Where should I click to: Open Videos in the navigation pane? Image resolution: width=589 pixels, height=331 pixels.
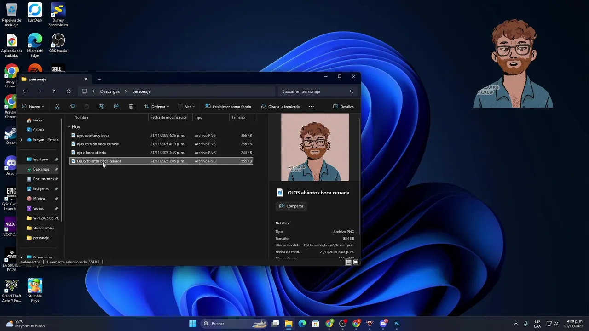point(38,208)
